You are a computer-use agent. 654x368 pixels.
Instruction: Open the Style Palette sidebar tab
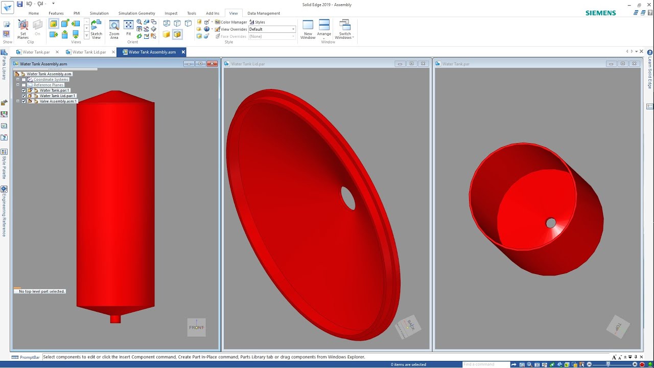[x=4, y=165]
